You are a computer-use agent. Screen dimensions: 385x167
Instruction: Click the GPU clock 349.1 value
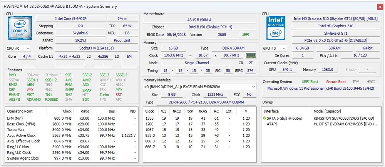pos(287,70)
